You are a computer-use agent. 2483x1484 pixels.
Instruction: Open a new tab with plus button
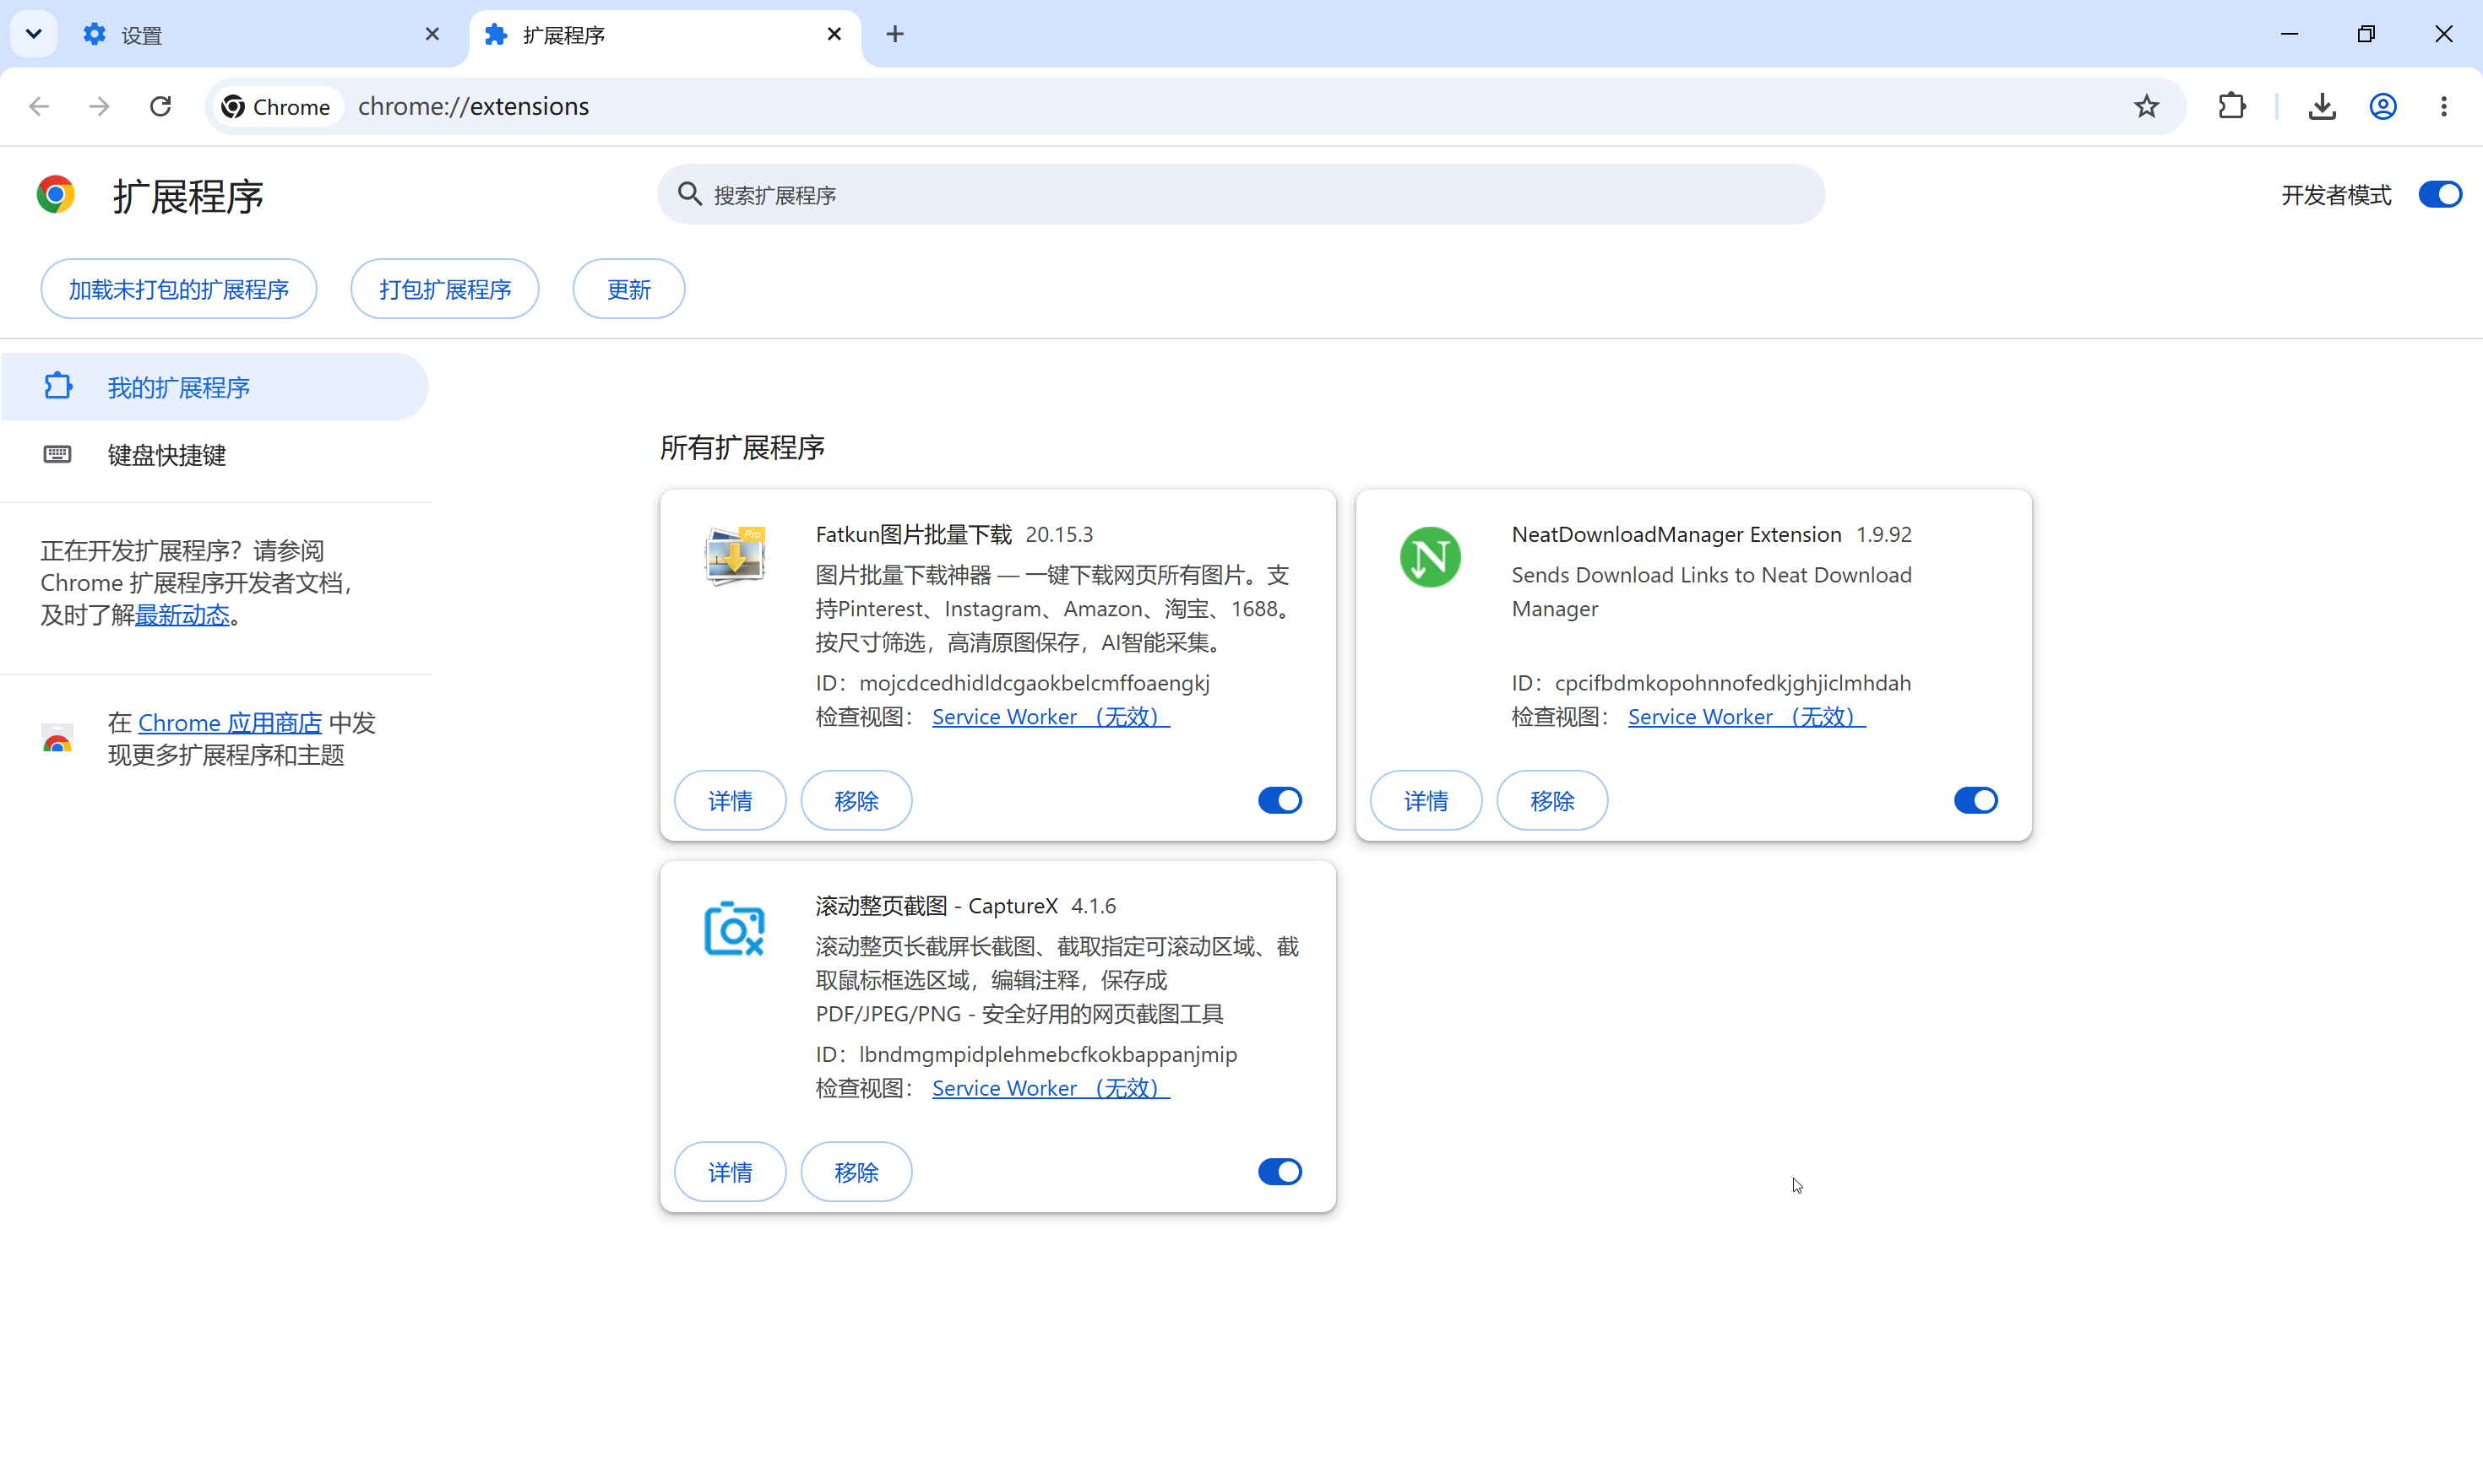[x=895, y=34]
